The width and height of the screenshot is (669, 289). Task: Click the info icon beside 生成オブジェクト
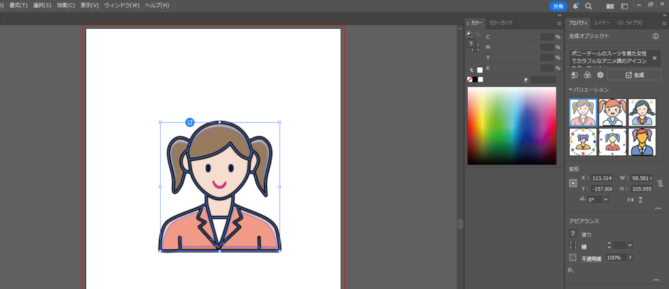(x=655, y=37)
